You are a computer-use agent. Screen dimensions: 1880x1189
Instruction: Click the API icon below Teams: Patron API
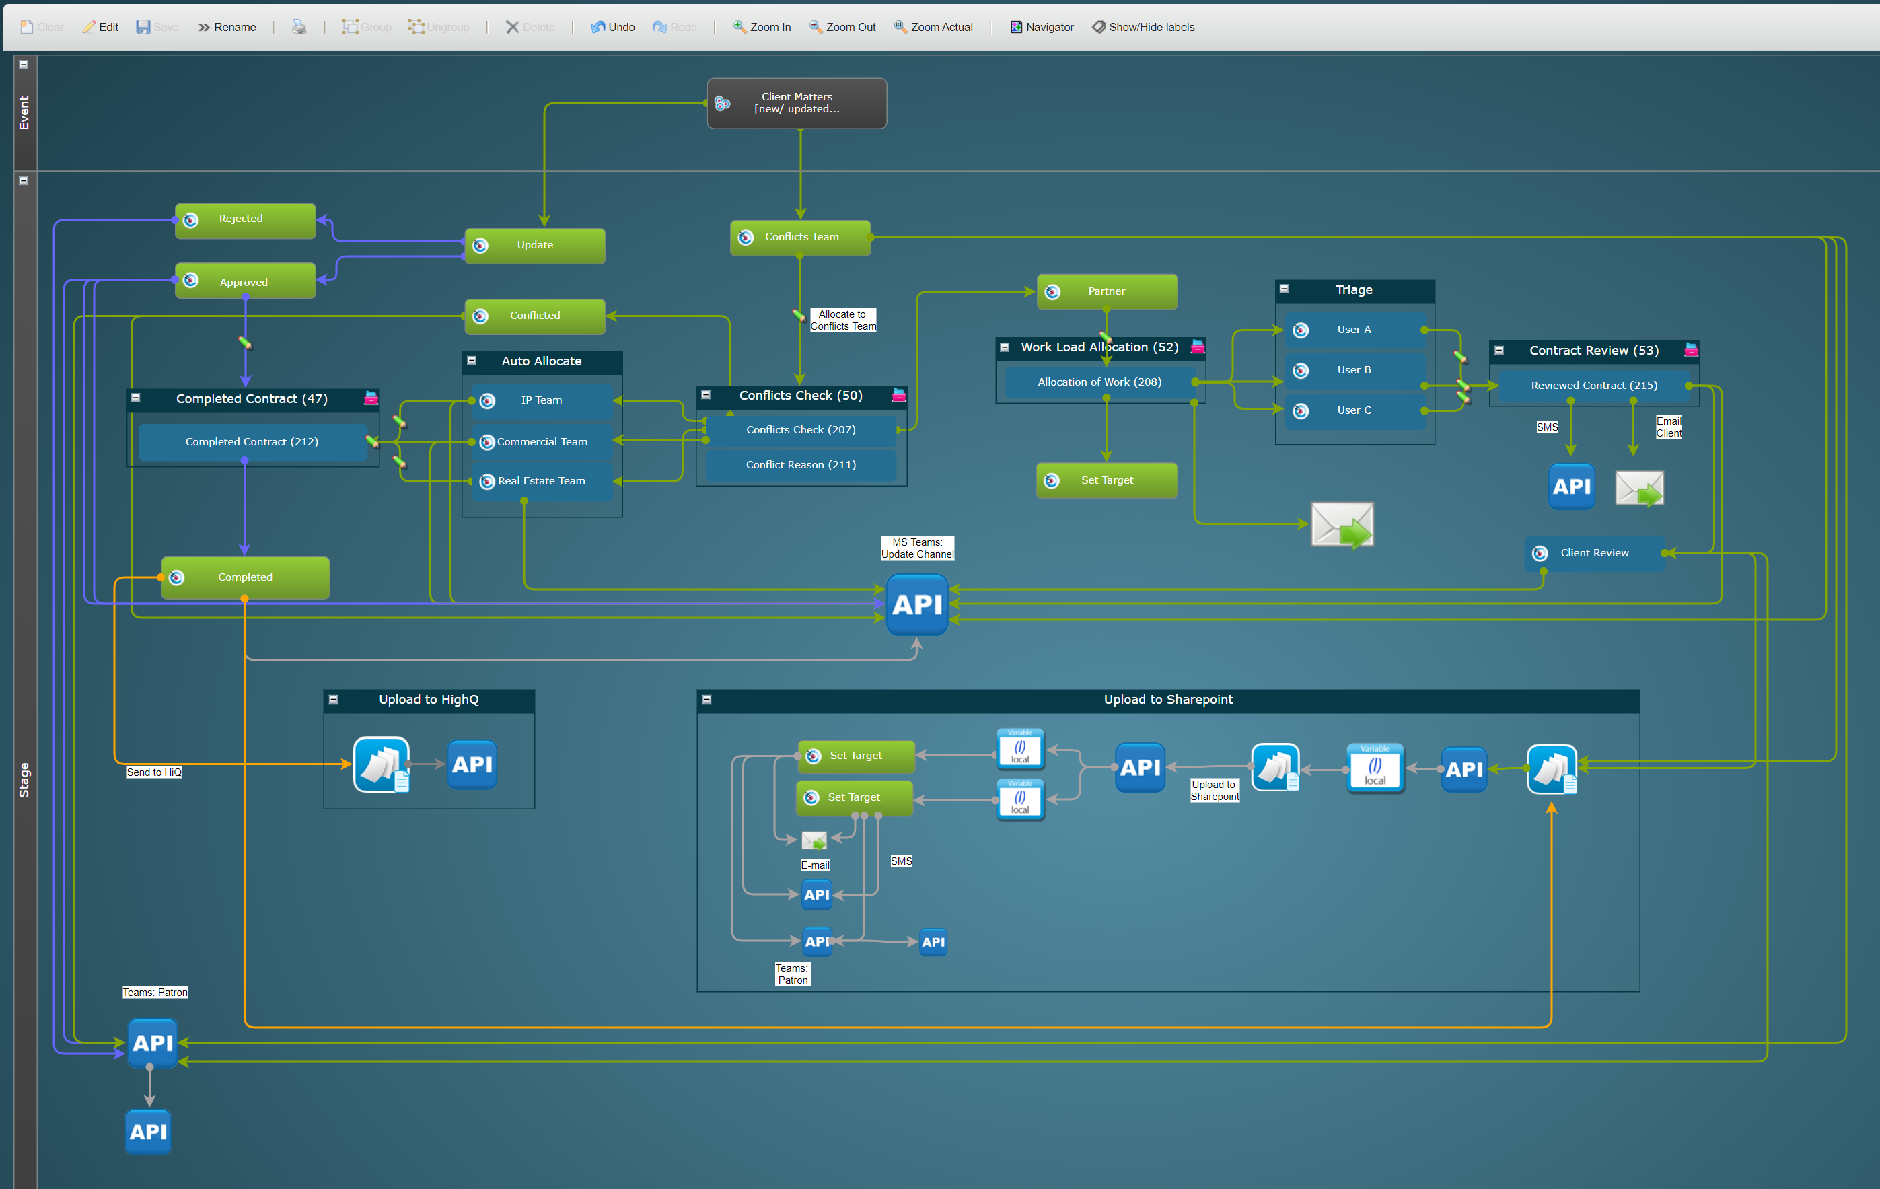tap(148, 1132)
